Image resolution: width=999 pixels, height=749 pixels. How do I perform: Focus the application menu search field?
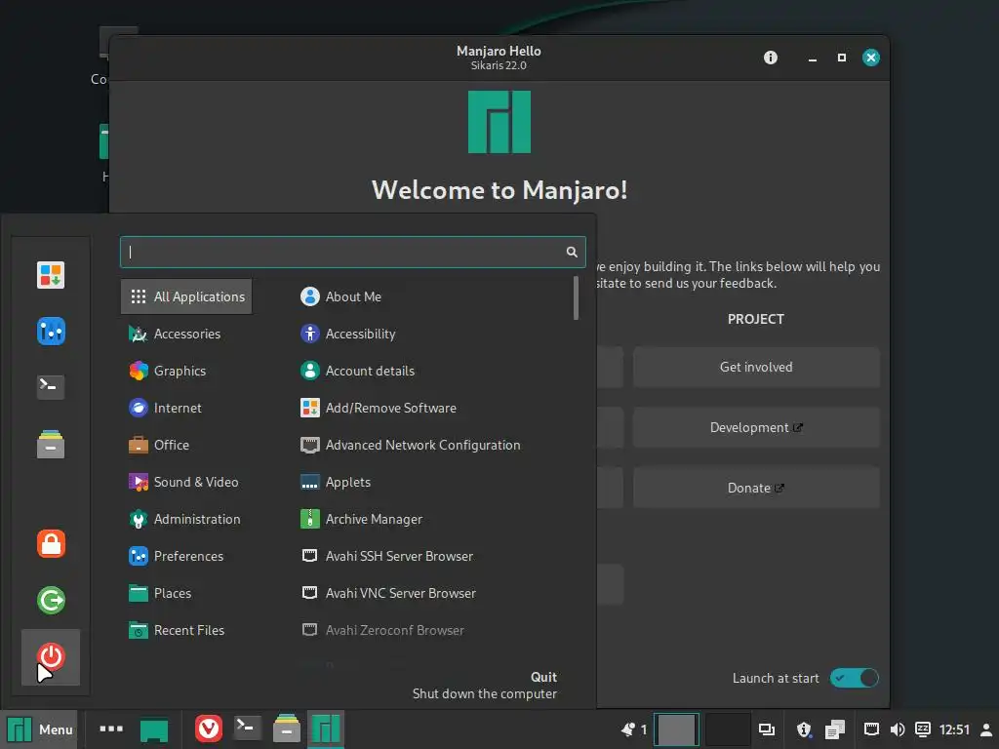tap(352, 253)
